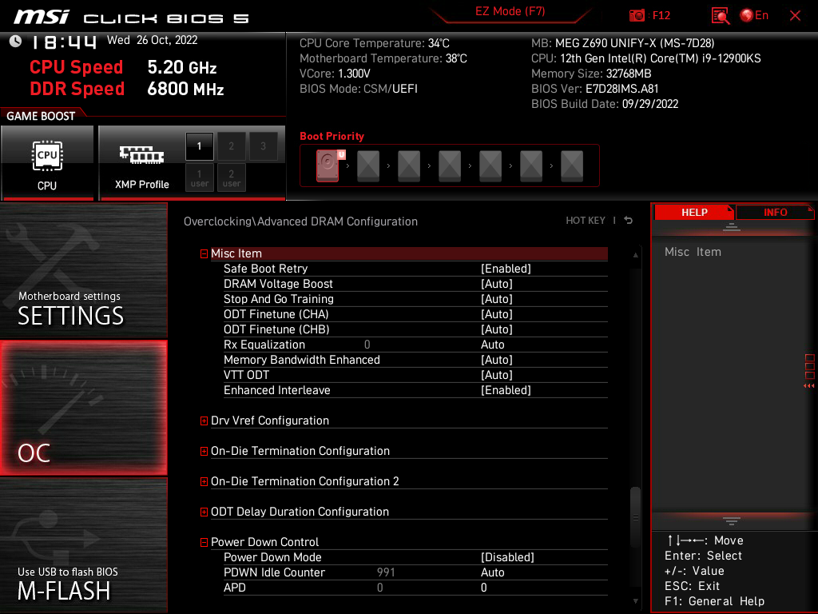
Task: Close BIOS with the red X icon
Action: tap(795, 16)
